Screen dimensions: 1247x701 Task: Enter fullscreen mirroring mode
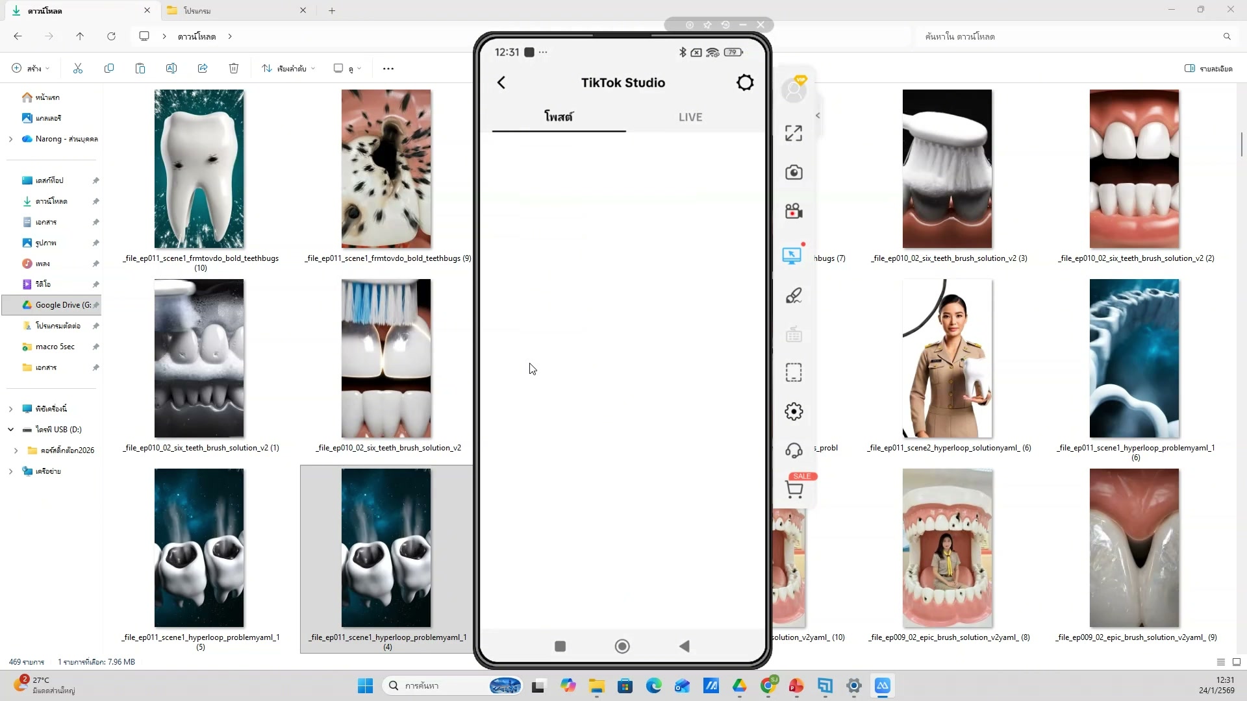pos(794,133)
